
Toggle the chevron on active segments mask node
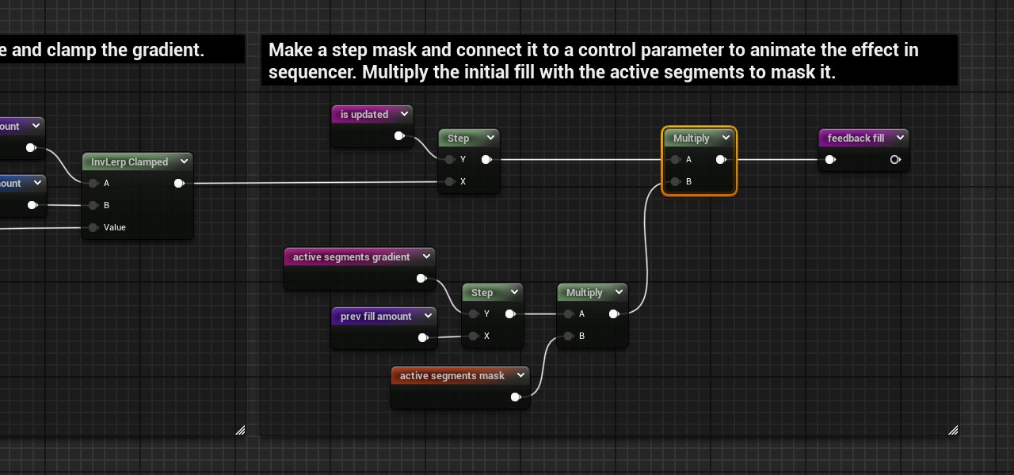[520, 375]
